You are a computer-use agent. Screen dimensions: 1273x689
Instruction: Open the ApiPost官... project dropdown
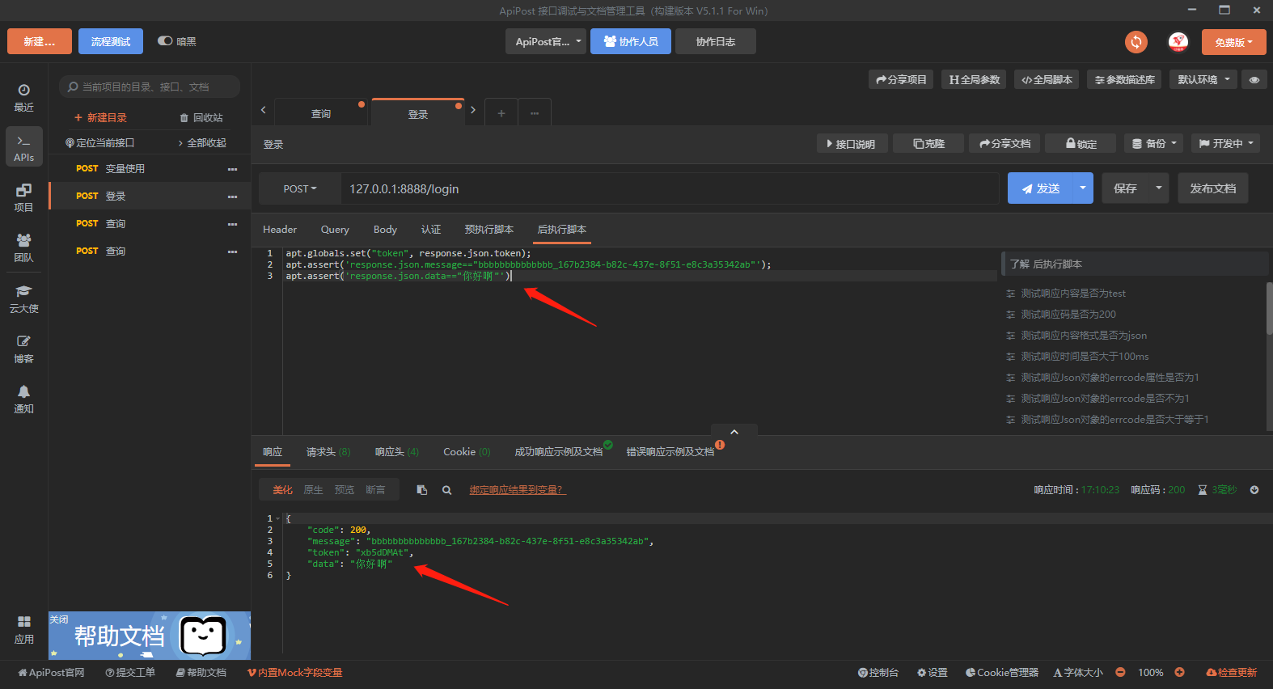coord(547,42)
